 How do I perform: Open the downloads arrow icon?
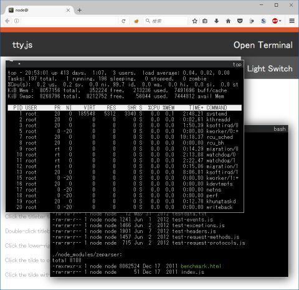[217, 21]
